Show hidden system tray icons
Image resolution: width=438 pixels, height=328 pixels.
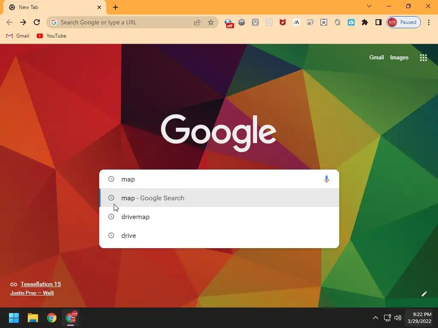[376, 318]
